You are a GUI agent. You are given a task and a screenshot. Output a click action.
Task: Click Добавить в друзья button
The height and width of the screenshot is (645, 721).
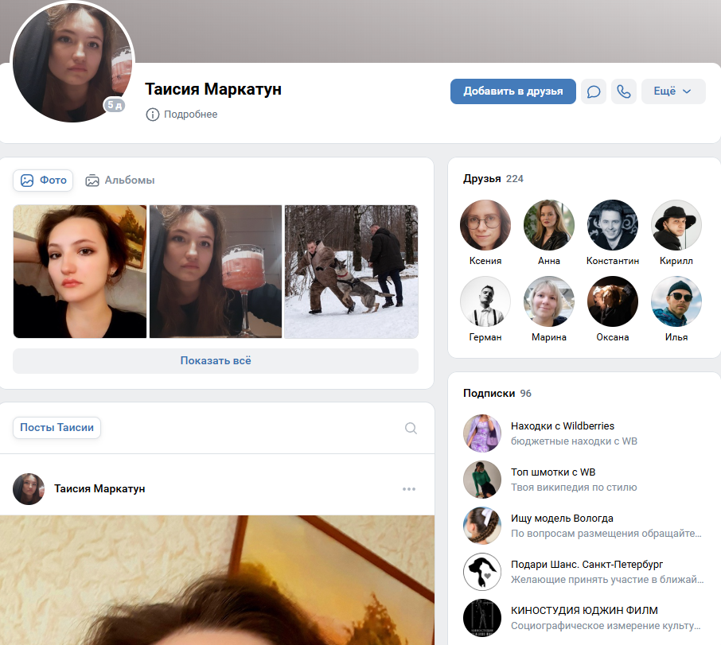click(x=512, y=91)
